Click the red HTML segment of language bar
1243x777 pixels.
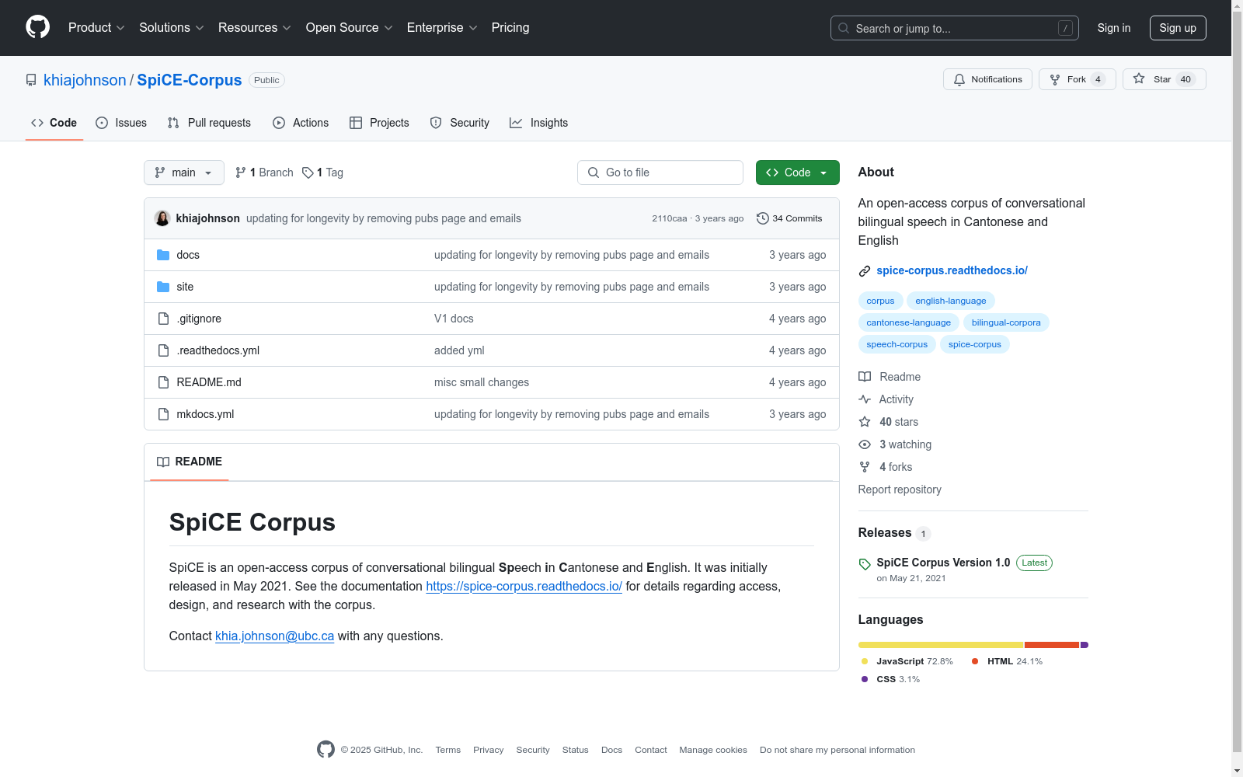pyautogui.click(x=1052, y=645)
